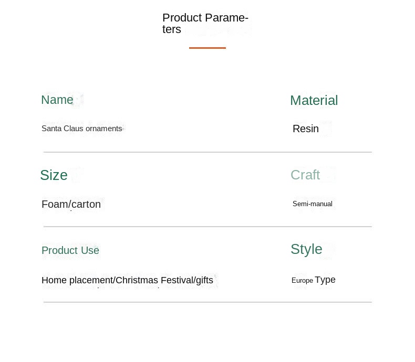
Task: Click the divider line below Name row
Action: tap(208, 152)
